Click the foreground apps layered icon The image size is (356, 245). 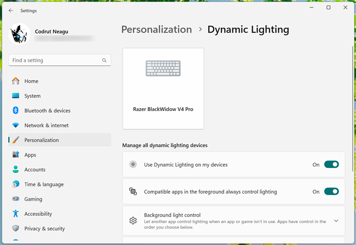point(133,191)
